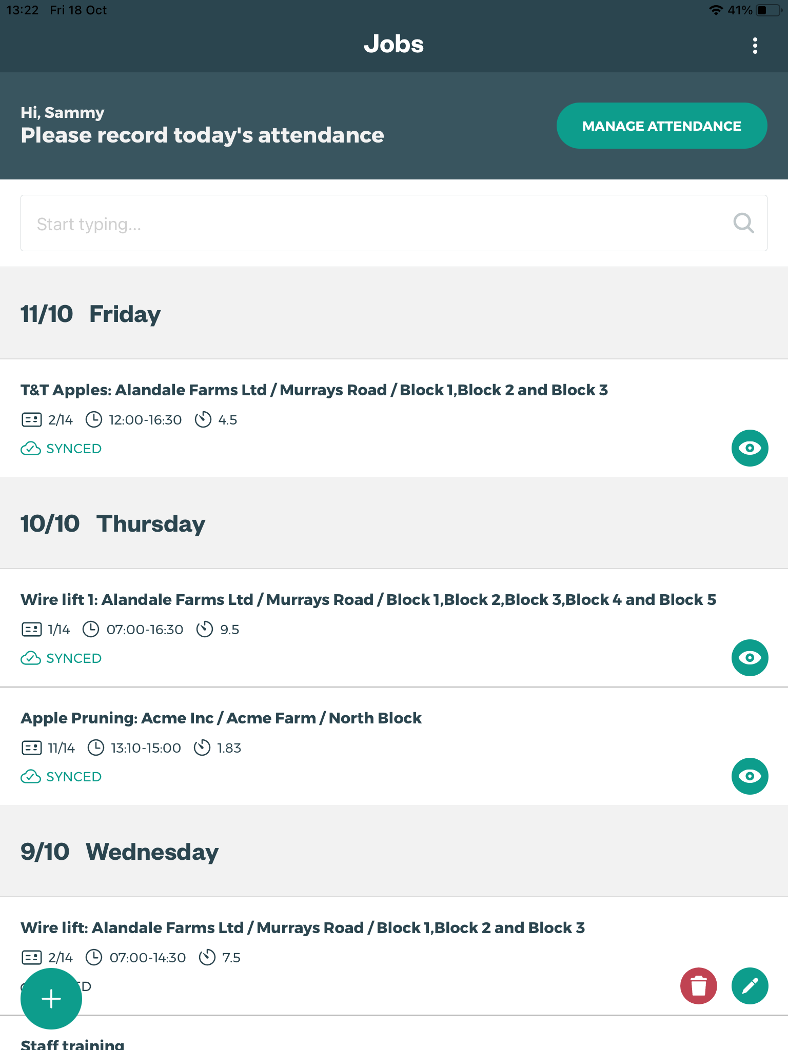788x1050 pixels.
Task: View the Wire lift 1 job
Action: tap(750, 658)
